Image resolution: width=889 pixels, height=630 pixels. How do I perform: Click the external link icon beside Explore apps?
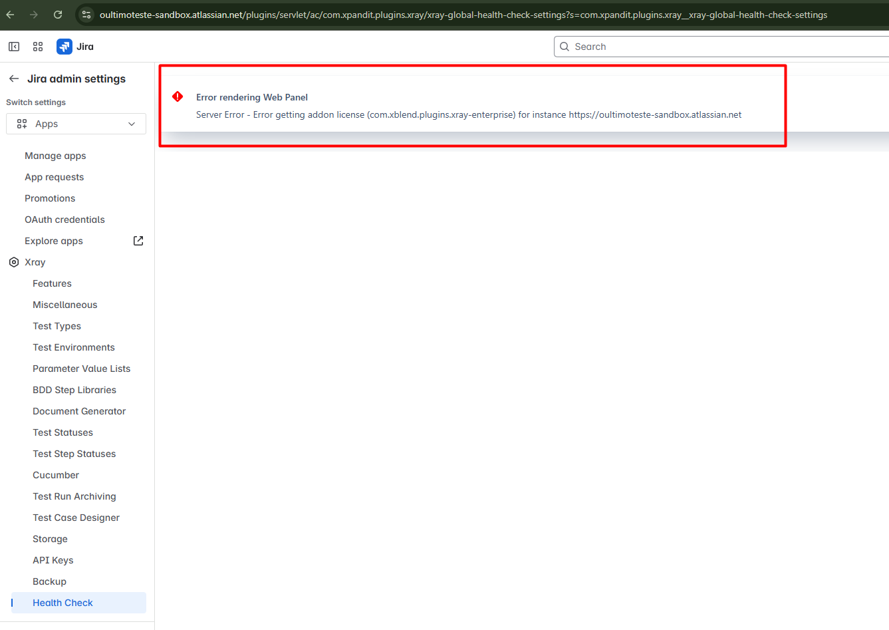pyautogui.click(x=138, y=241)
